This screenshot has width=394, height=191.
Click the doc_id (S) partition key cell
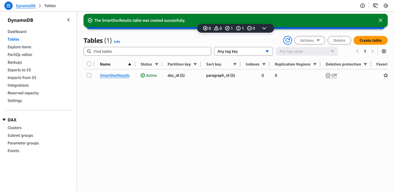pyautogui.click(x=176, y=75)
